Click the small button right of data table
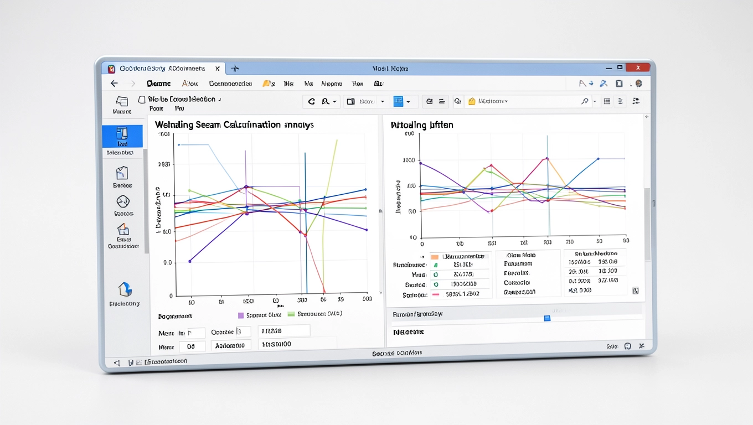 [635, 291]
